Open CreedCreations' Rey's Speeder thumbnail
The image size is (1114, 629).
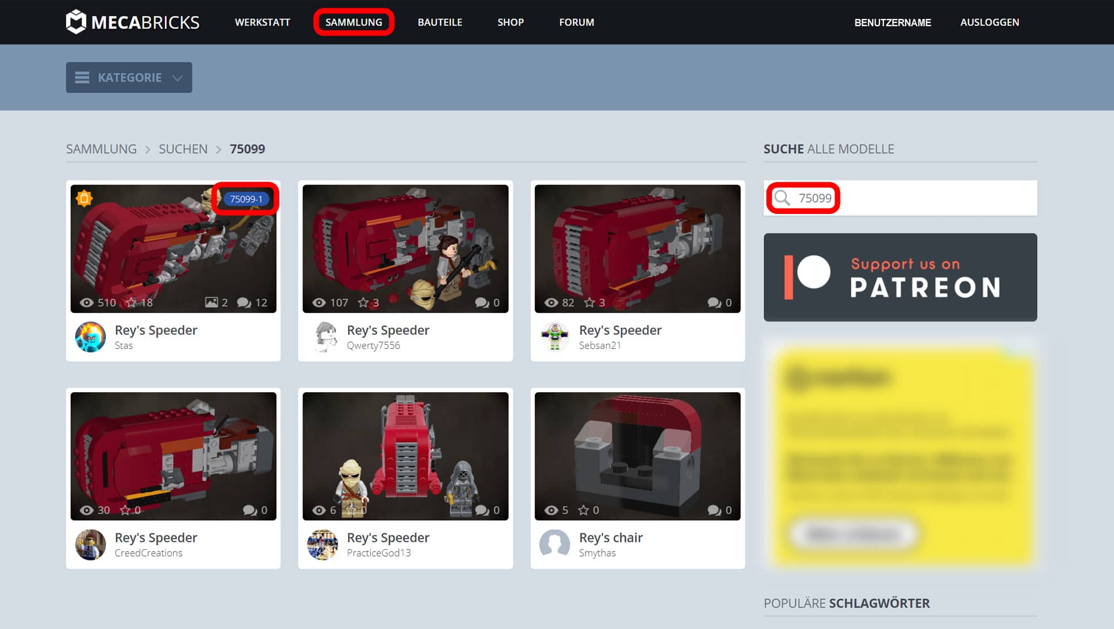[x=173, y=456]
